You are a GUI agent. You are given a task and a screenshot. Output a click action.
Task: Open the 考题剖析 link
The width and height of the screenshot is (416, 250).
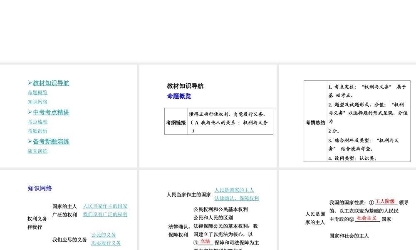point(37,131)
